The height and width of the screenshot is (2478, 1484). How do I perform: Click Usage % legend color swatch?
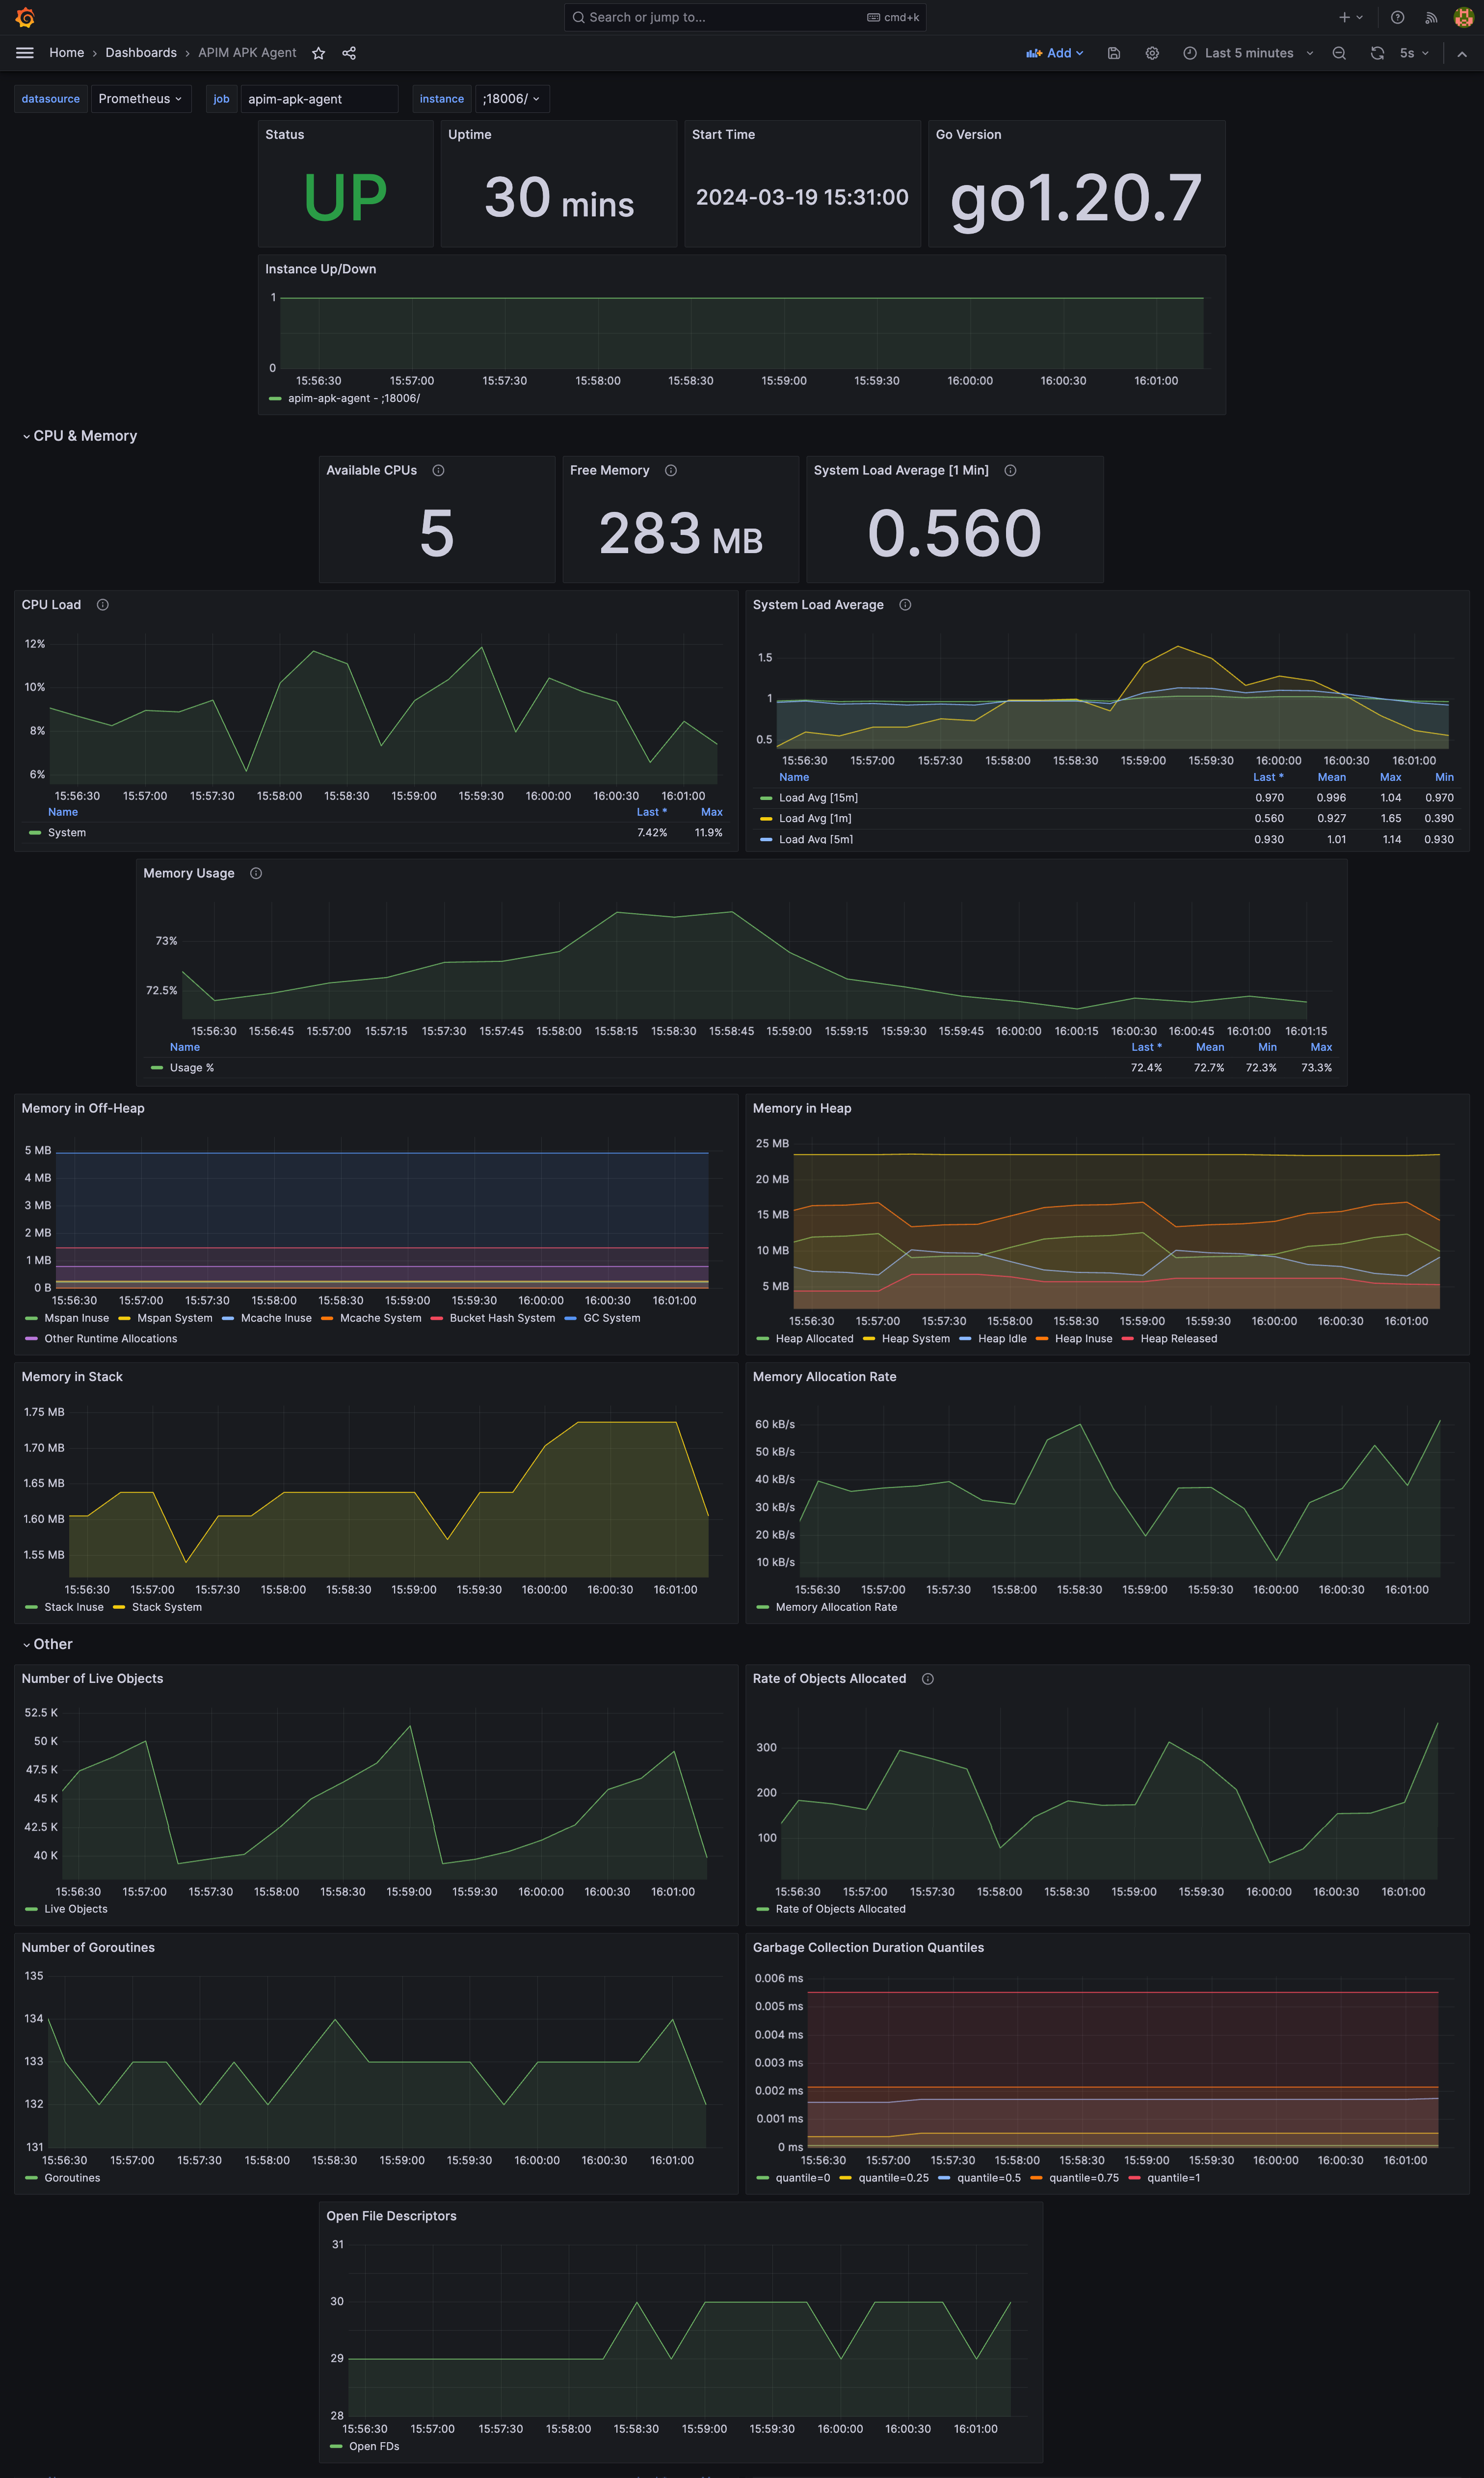click(157, 1068)
